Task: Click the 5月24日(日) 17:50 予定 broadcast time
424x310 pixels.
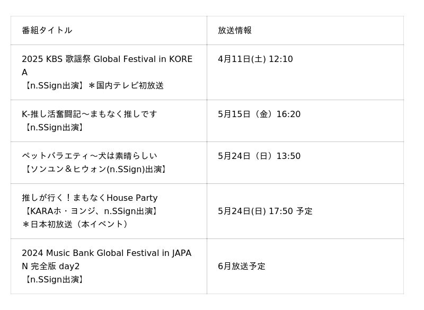Action: point(265,211)
